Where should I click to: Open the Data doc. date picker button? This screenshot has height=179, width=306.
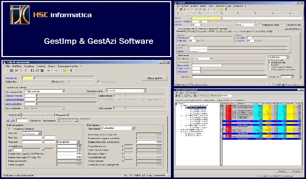[x=40, y=133]
